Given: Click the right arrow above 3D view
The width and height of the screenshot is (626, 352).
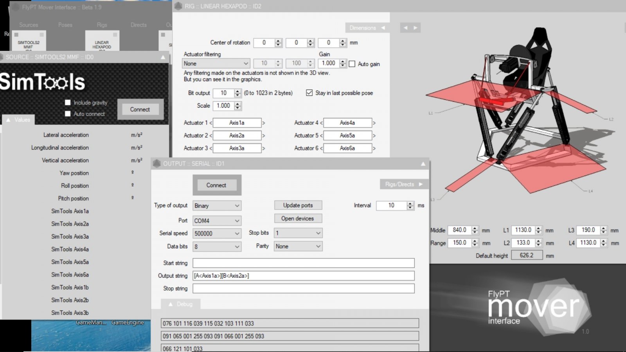Looking at the screenshot, I should (416, 28).
